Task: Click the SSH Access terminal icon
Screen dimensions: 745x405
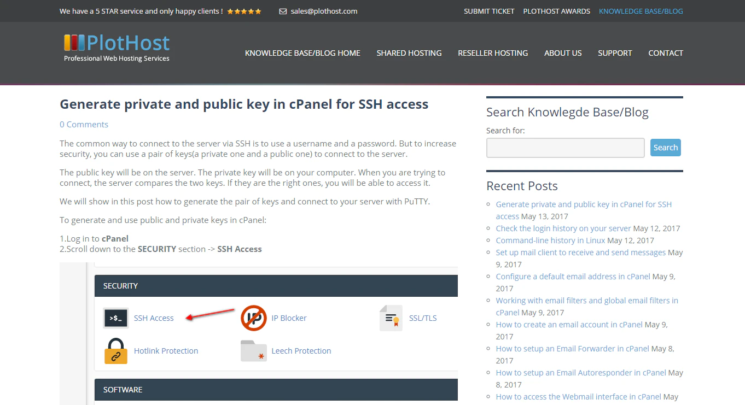Action: coord(116,318)
